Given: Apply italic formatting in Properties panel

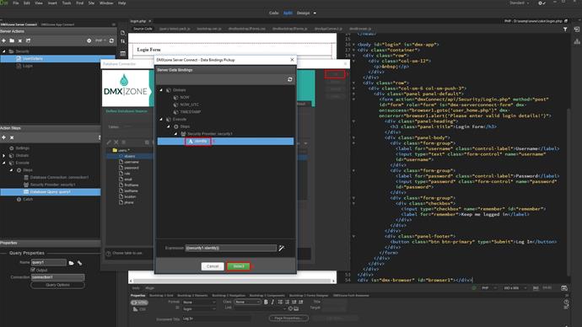Looking at the screenshot, I should [272, 303].
